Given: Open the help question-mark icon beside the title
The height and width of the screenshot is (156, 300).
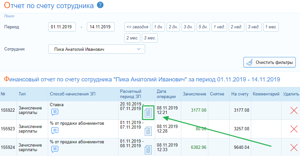Looking at the screenshot, I should (100, 5).
